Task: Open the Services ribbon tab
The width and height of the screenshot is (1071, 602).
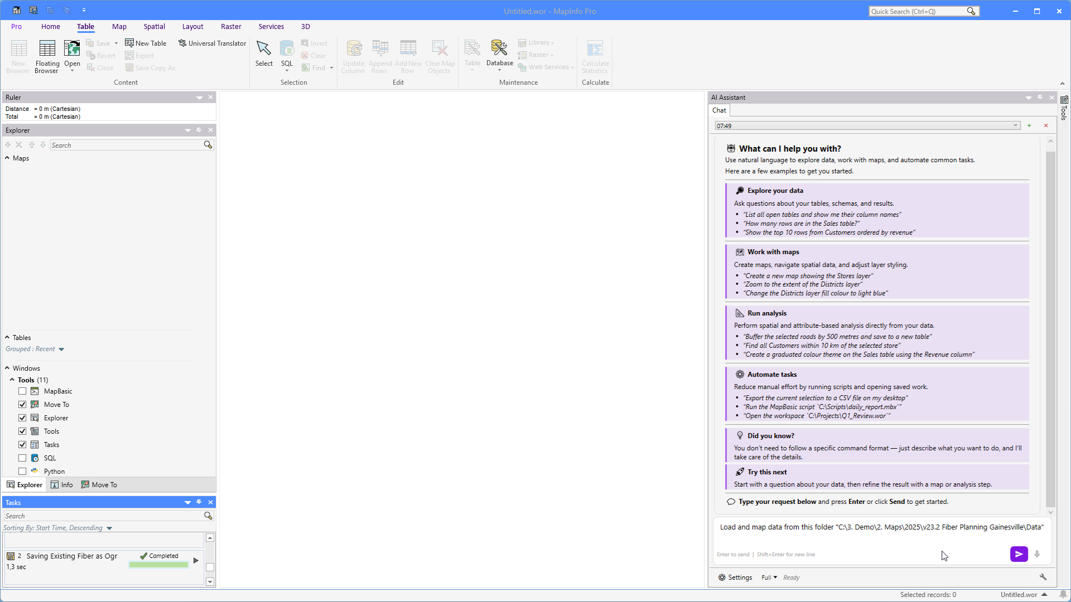Action: [271, 26]
